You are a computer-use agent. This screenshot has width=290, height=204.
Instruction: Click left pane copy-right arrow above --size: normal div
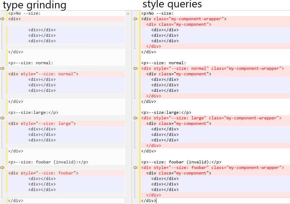point(2,68)
